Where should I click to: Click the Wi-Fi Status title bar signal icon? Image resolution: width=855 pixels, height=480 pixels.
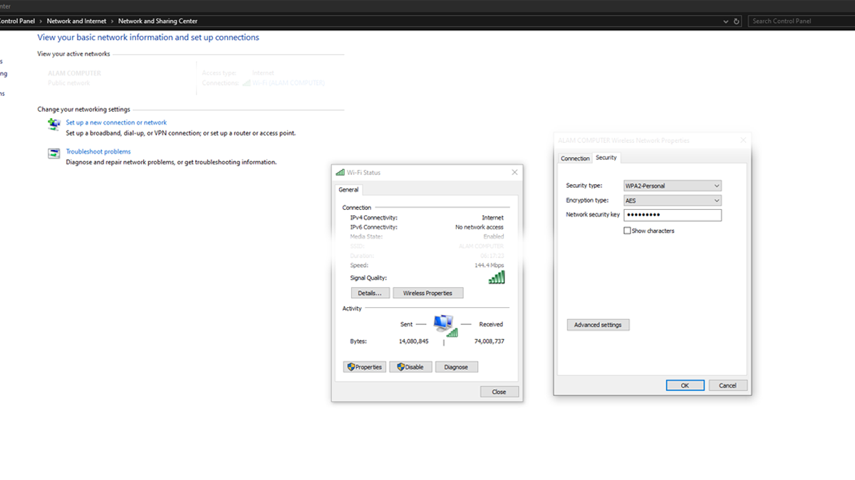(340, 173)
